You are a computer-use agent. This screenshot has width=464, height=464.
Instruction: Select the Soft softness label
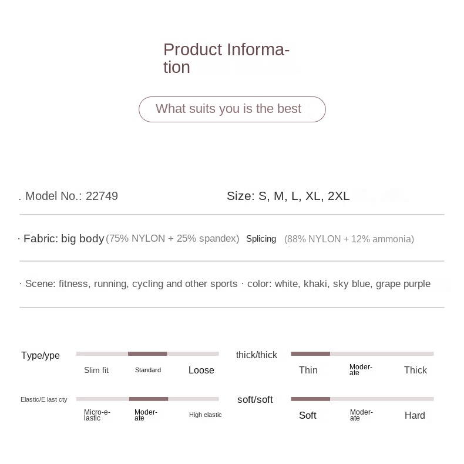point(307,415)
